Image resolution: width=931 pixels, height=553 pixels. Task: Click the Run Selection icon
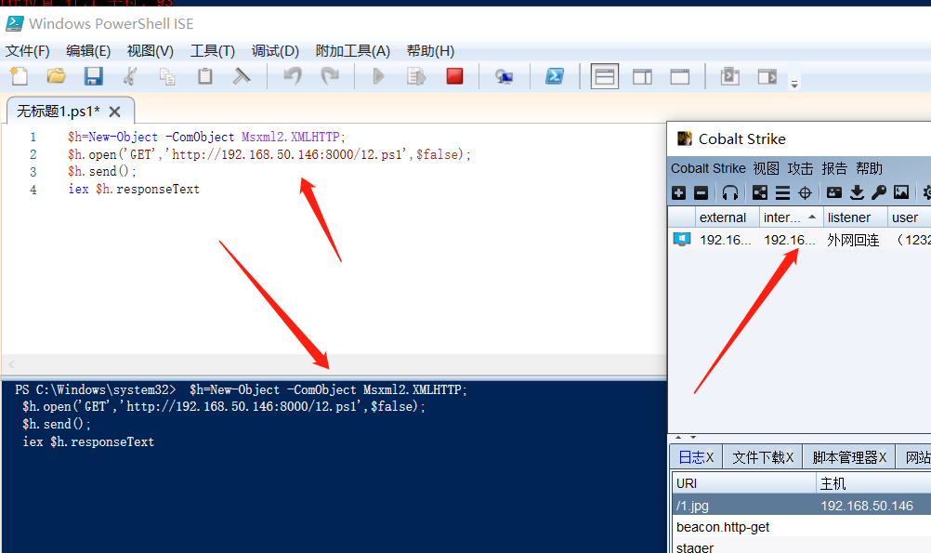[x=416, y=76]
